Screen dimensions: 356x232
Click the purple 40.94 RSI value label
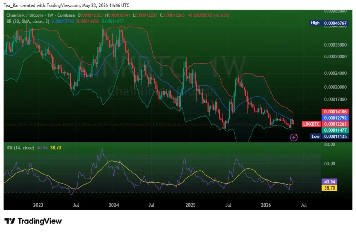point(330,182)
